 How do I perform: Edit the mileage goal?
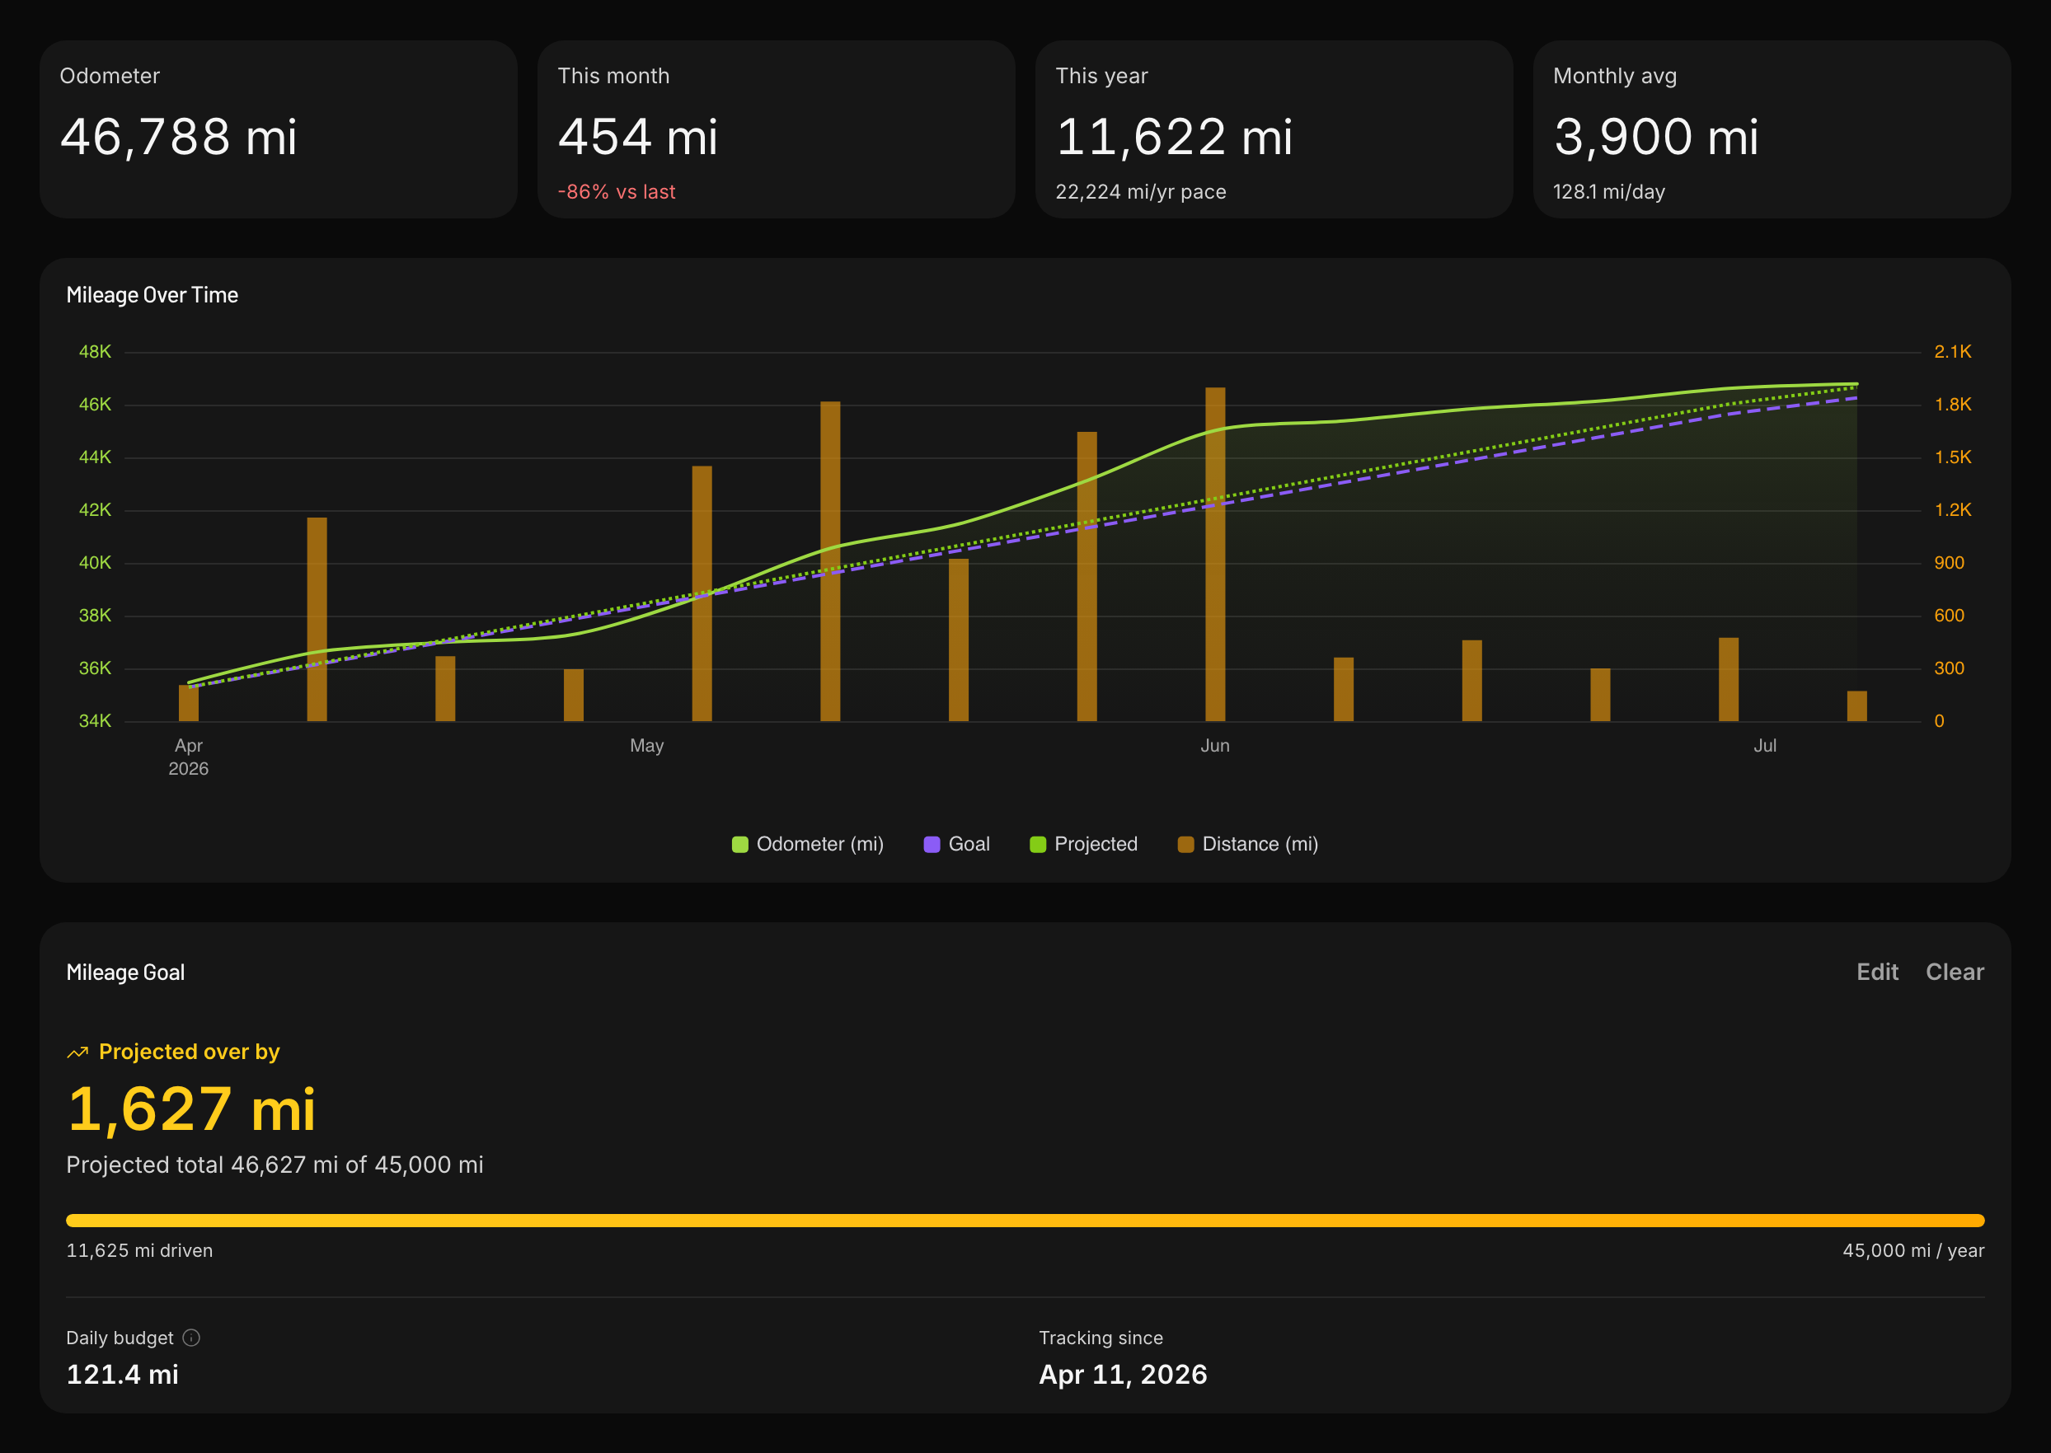tap(1876, 972)
